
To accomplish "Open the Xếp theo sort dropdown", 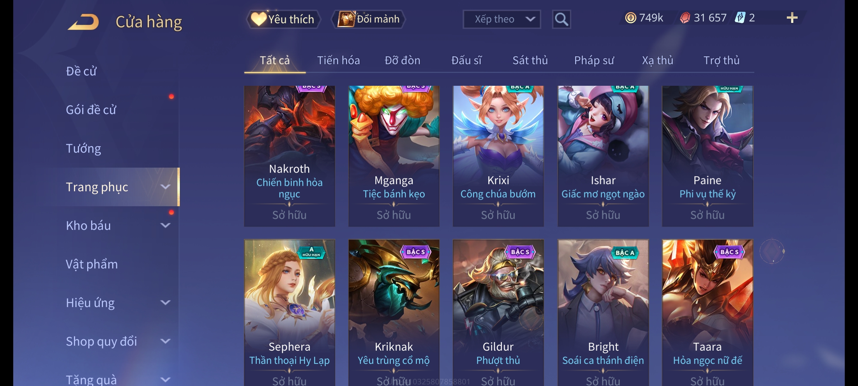I will click(502, 19).
